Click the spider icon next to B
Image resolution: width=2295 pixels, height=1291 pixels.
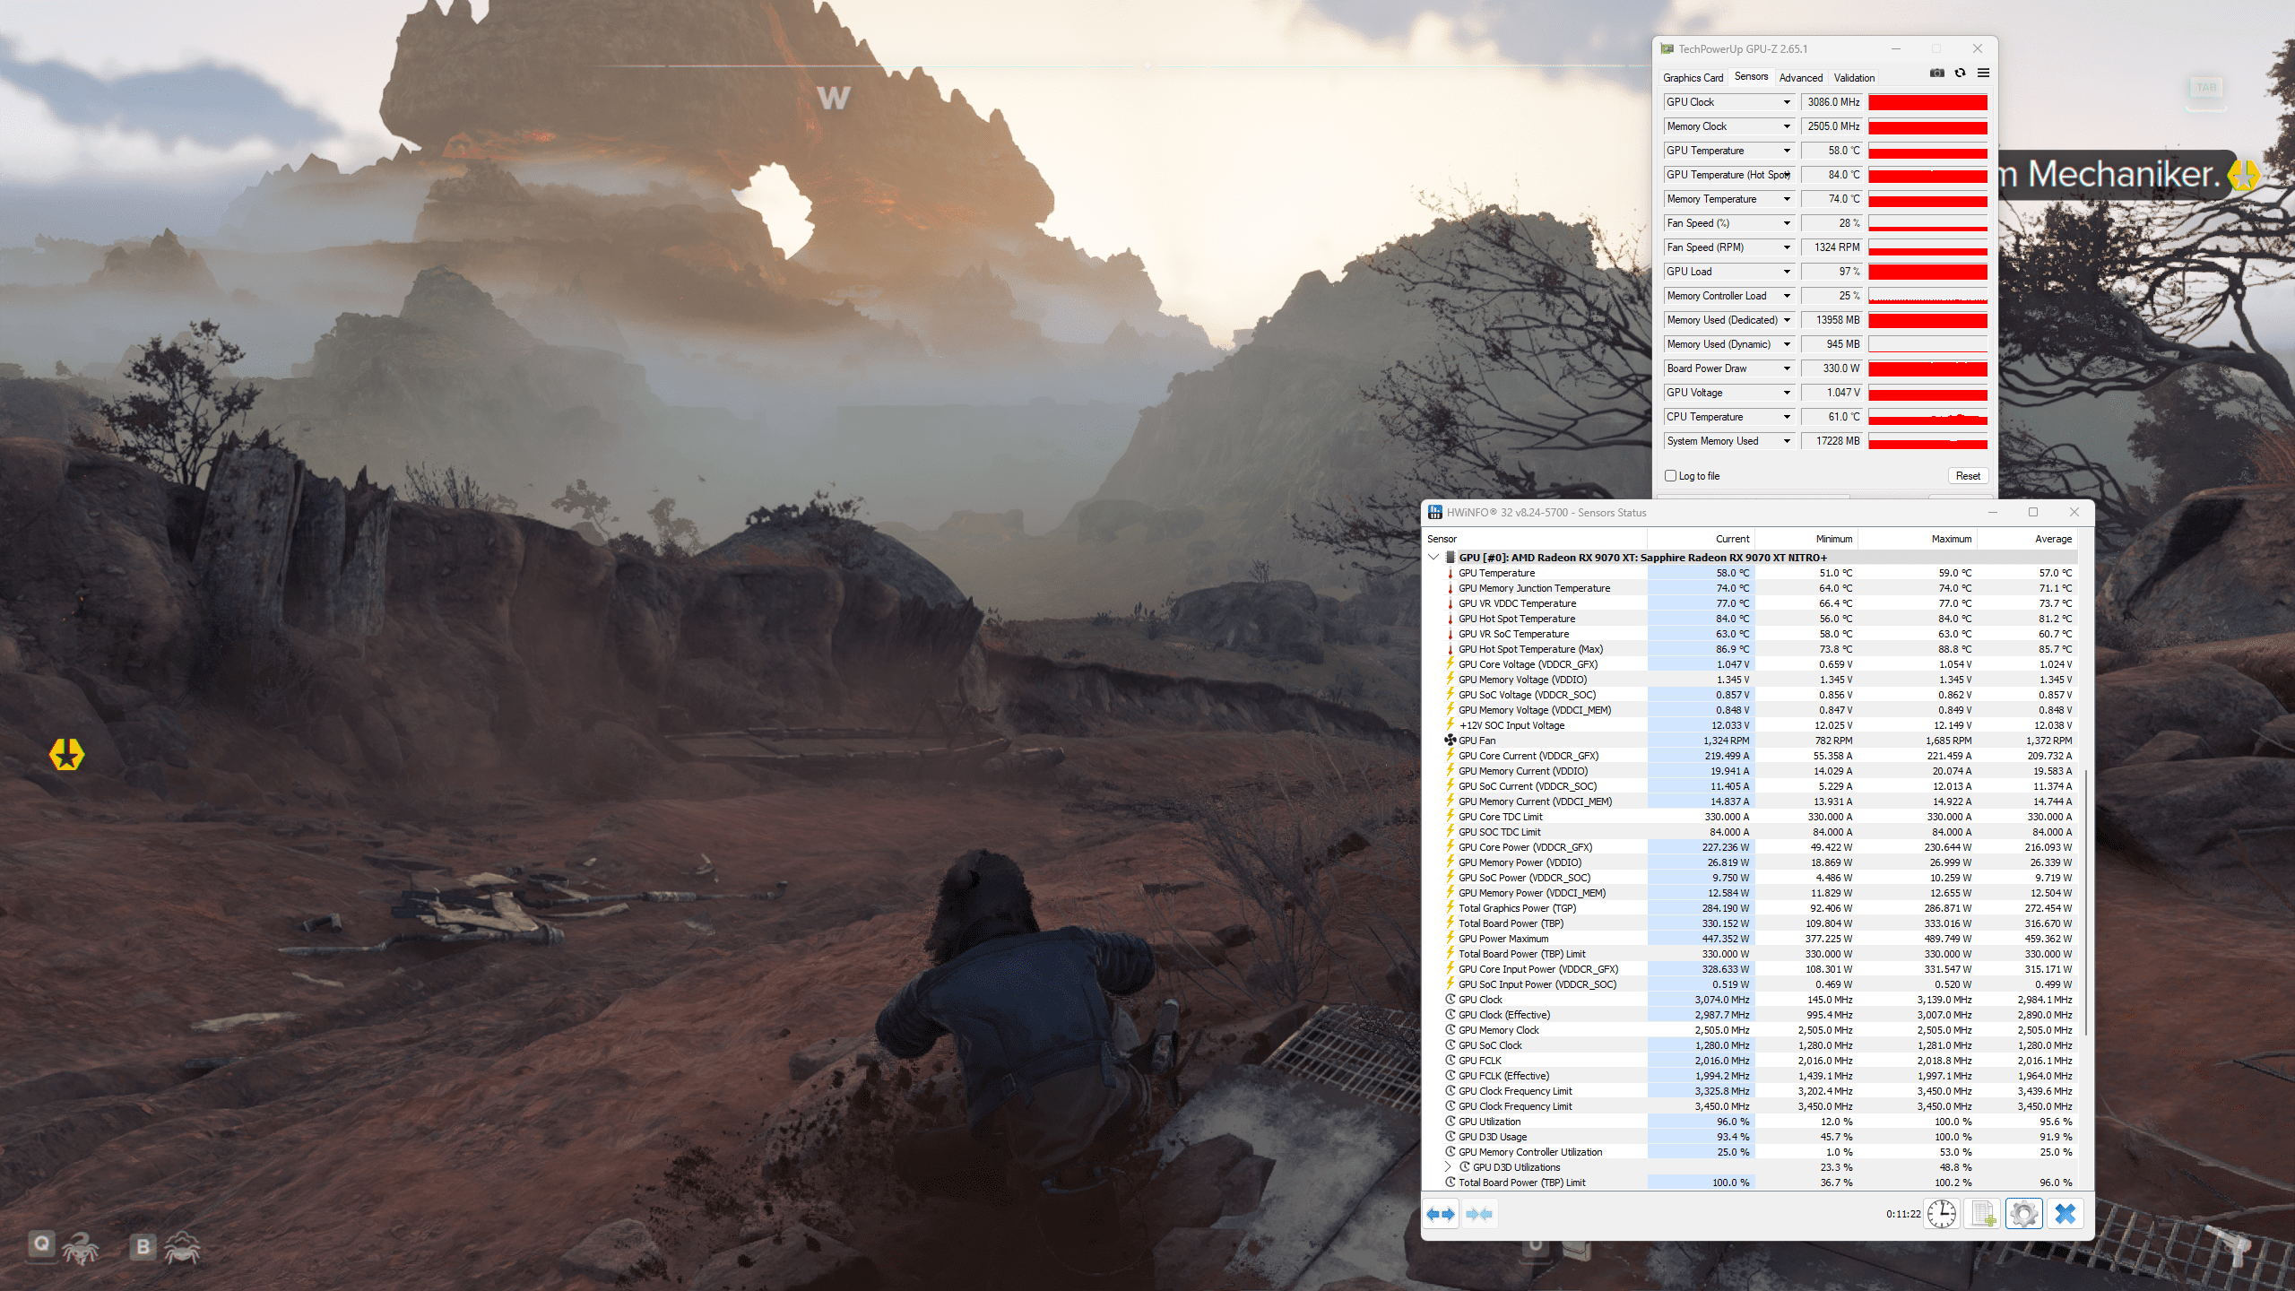[182, 1247]
